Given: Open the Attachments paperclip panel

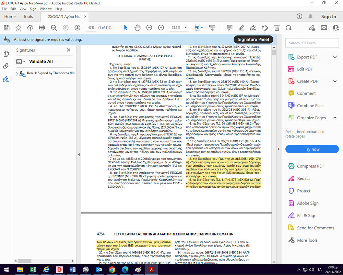Looking at the screenshot, I should pyautogui.click(x=6, y=66).
